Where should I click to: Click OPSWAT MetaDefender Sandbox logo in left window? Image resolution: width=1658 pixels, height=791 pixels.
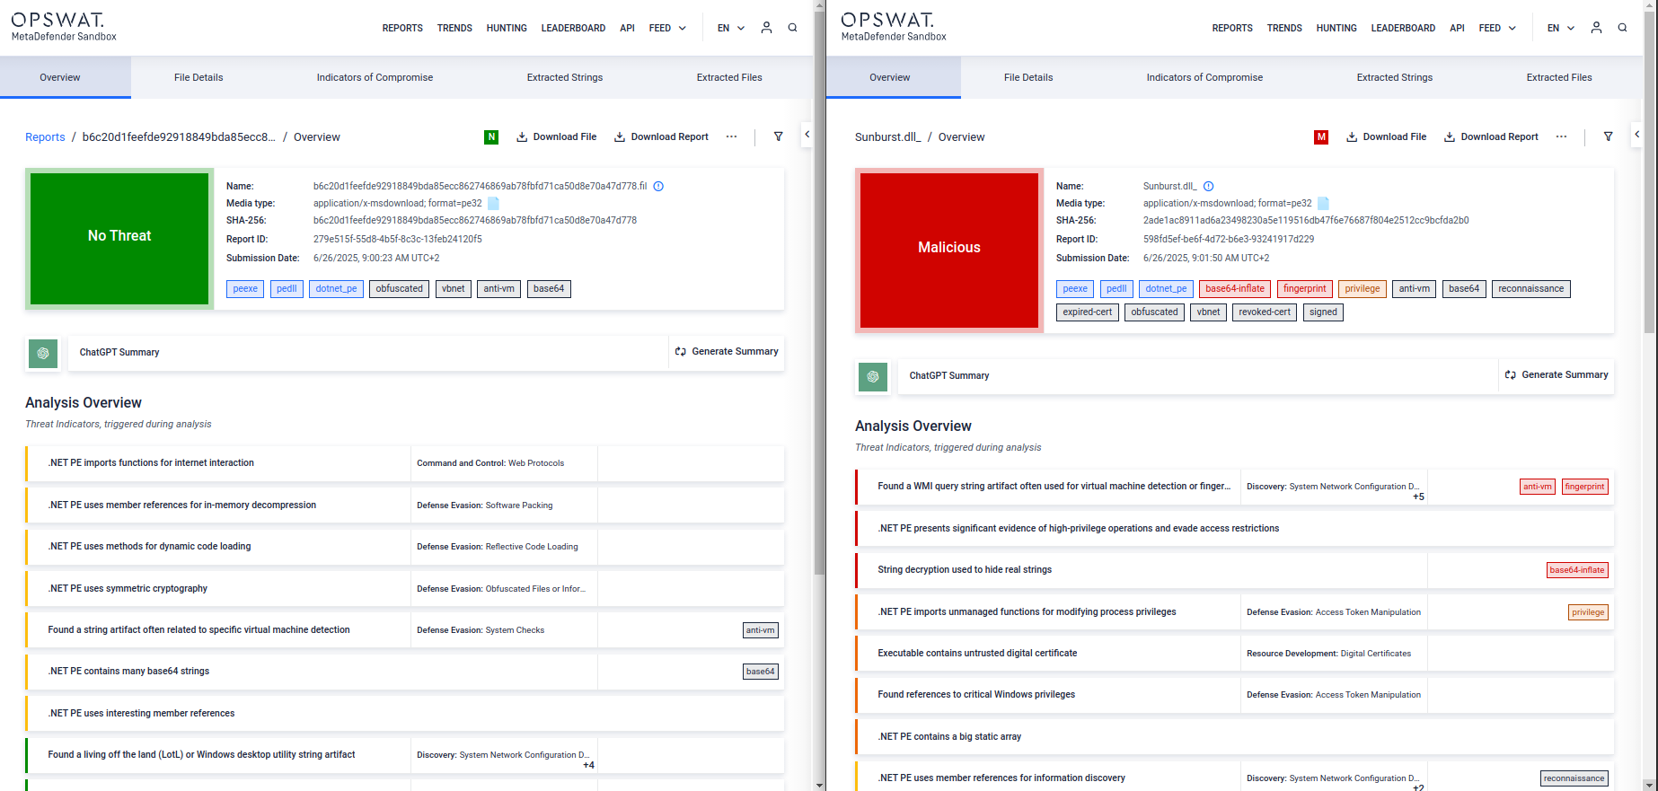pos(64,27)
